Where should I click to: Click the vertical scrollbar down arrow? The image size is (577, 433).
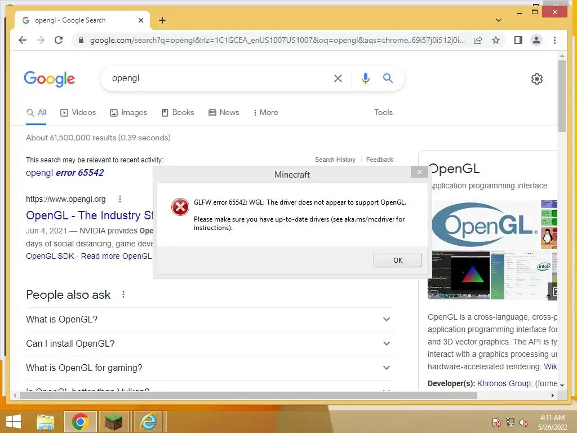pyautogui.click(x=562, y=385)
